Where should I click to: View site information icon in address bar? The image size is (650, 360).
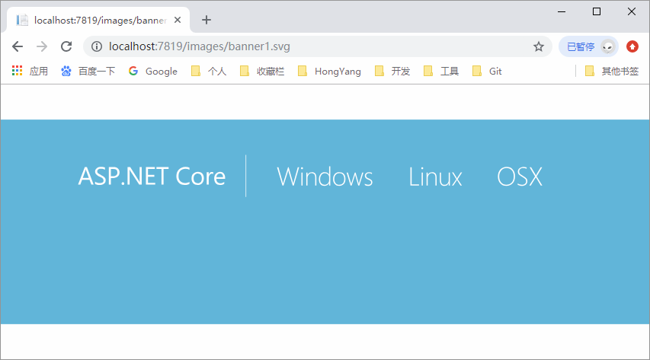[x=97, y=46]
